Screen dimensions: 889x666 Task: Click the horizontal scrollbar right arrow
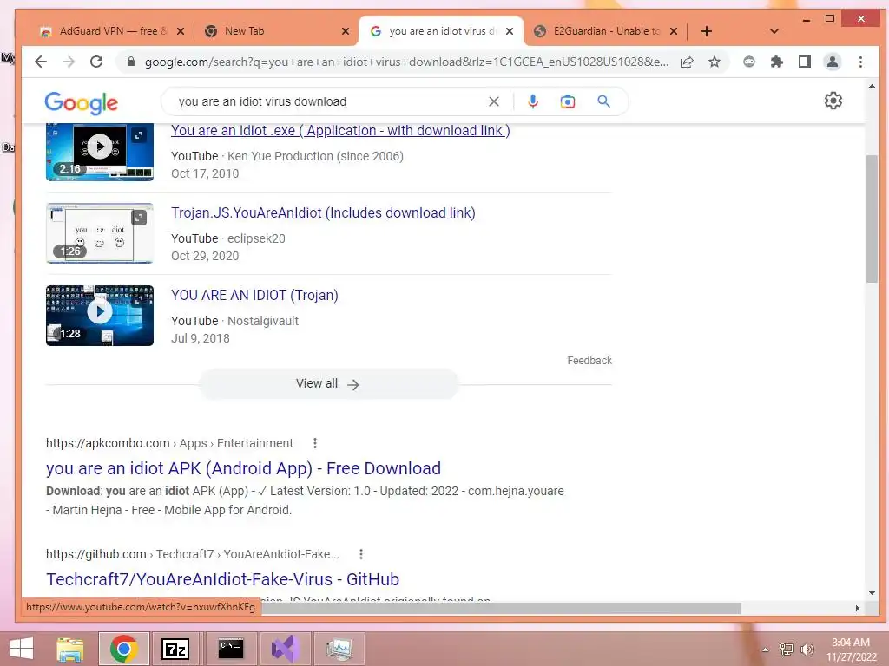[857, 608]
